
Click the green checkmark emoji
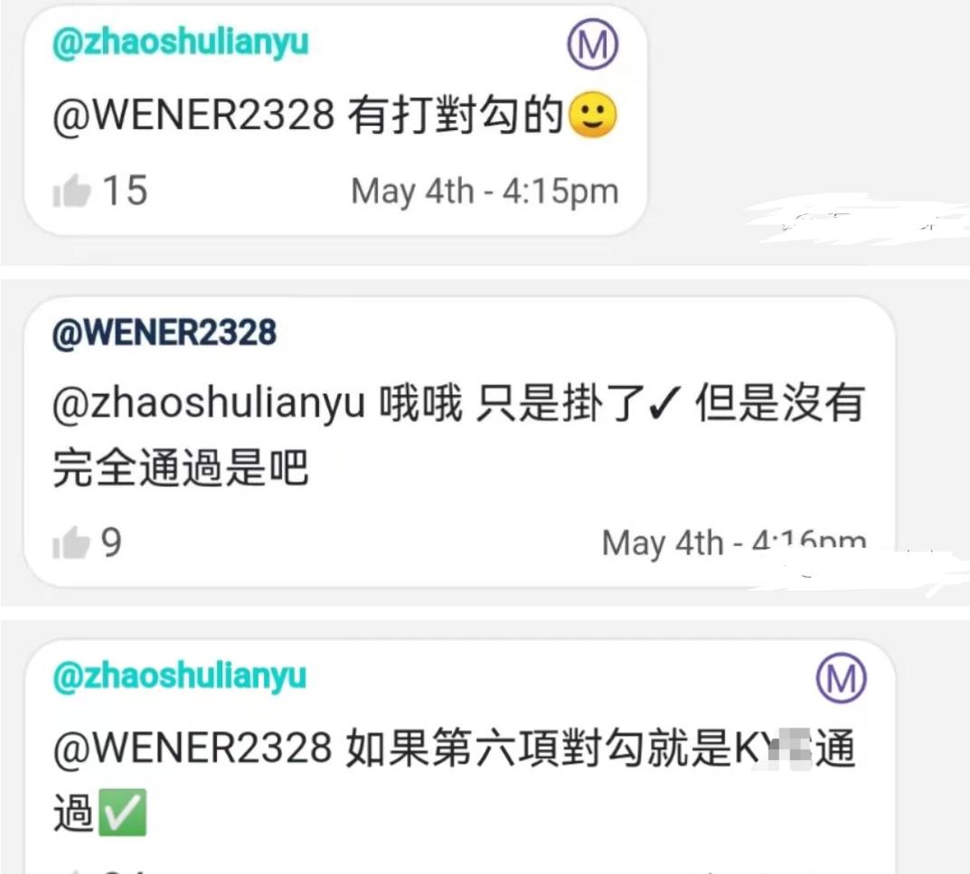pyautogui.click(x=122, y=813)
